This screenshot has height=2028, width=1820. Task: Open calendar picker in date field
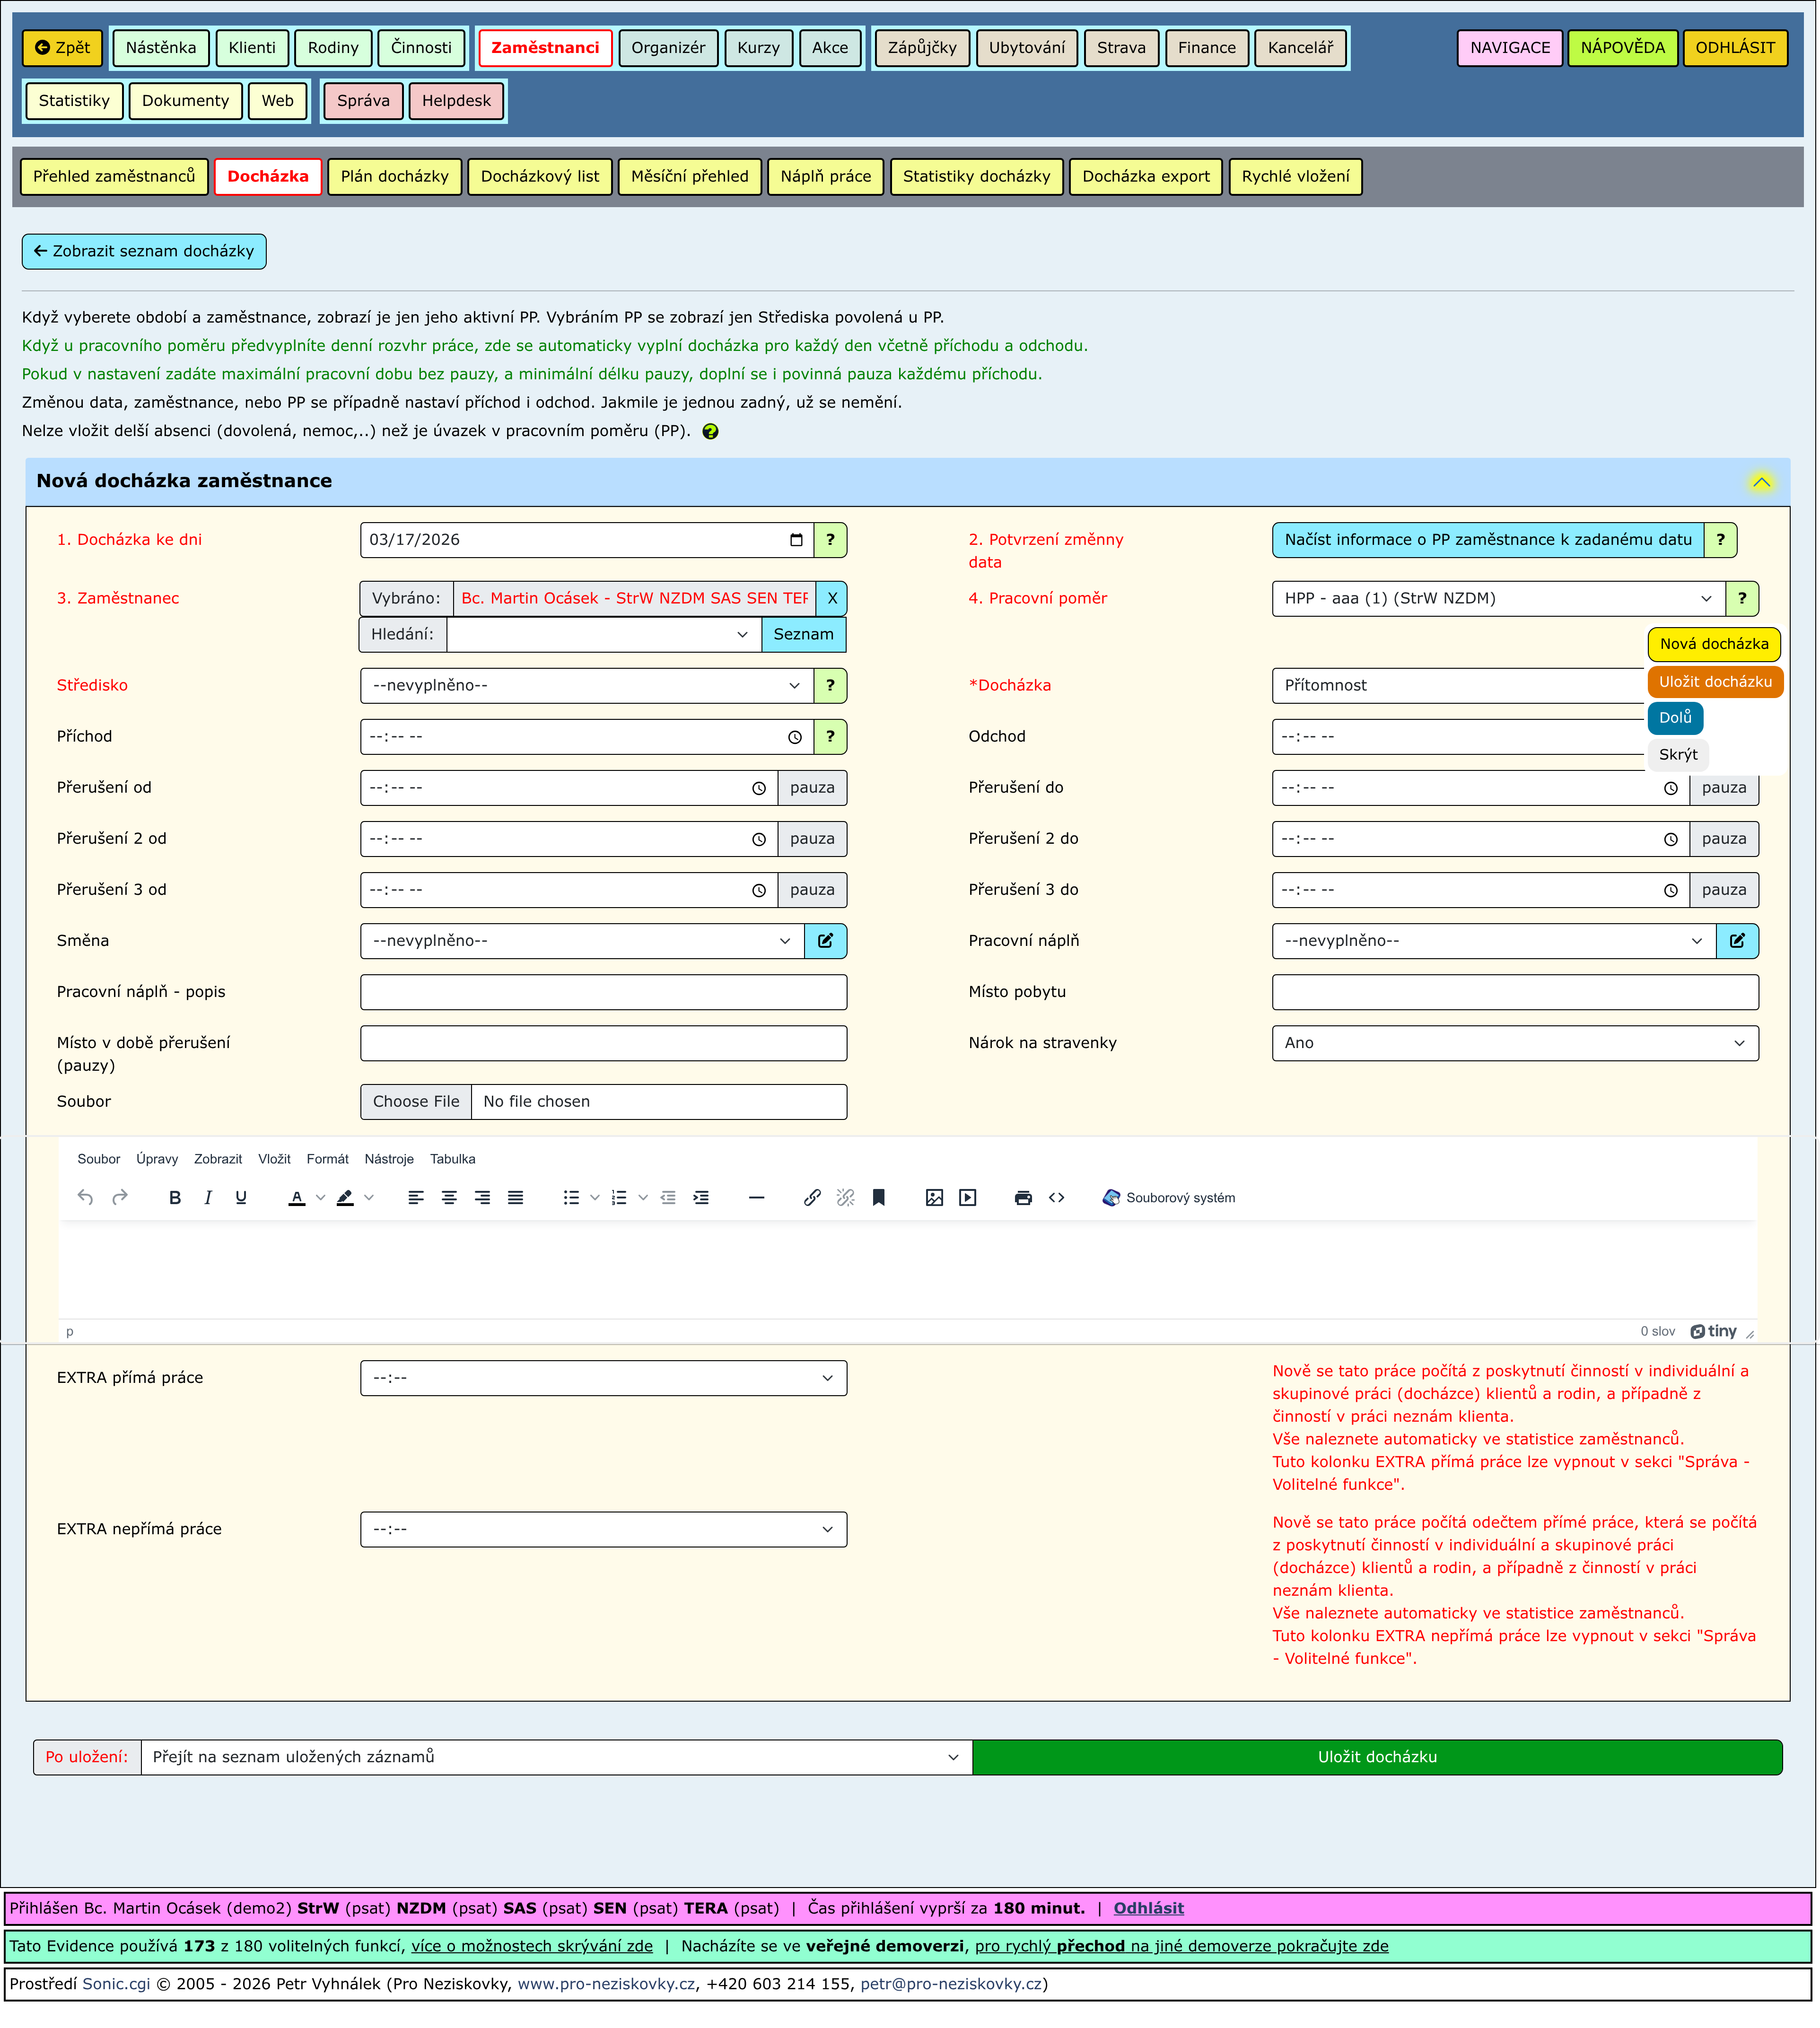(796, 540)
